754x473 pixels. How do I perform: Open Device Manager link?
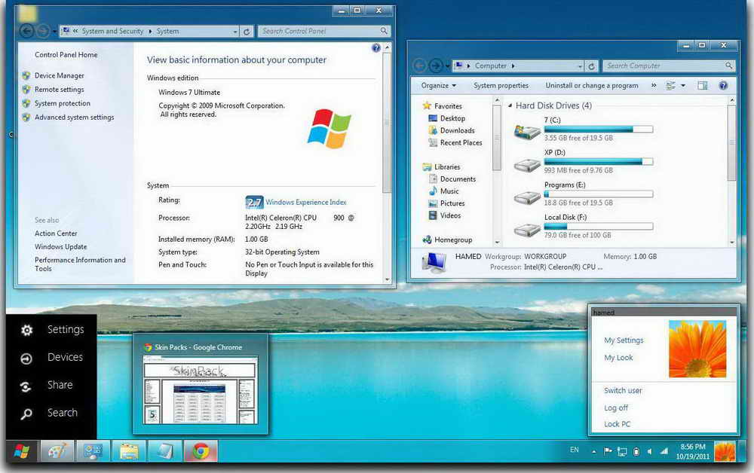click(x=59, y=76)
